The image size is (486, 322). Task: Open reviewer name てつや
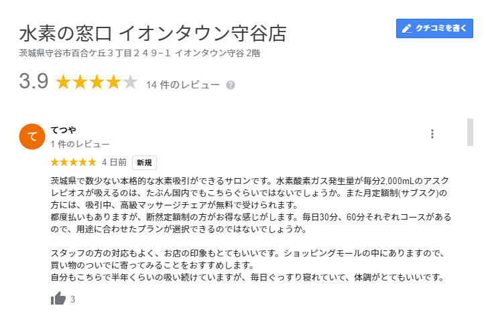pyautogui.click(x=63, y=130)
